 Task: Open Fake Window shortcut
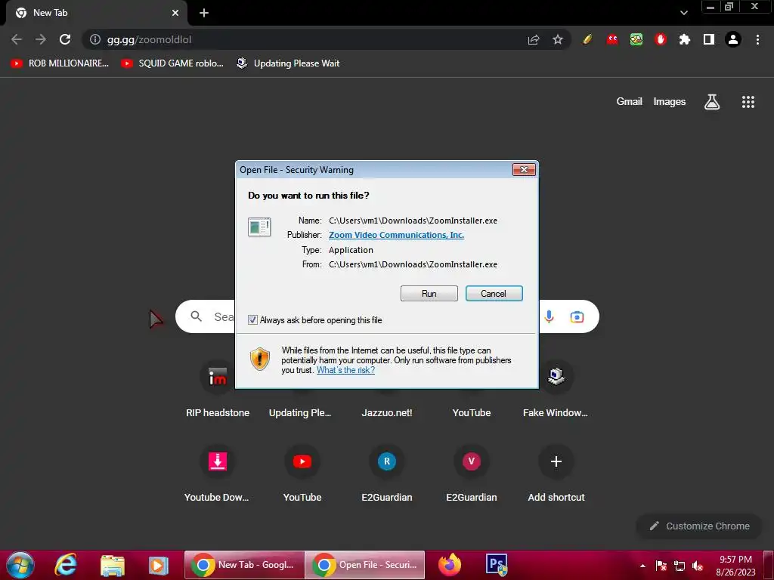pyautogui.click(x=556, y=390)
